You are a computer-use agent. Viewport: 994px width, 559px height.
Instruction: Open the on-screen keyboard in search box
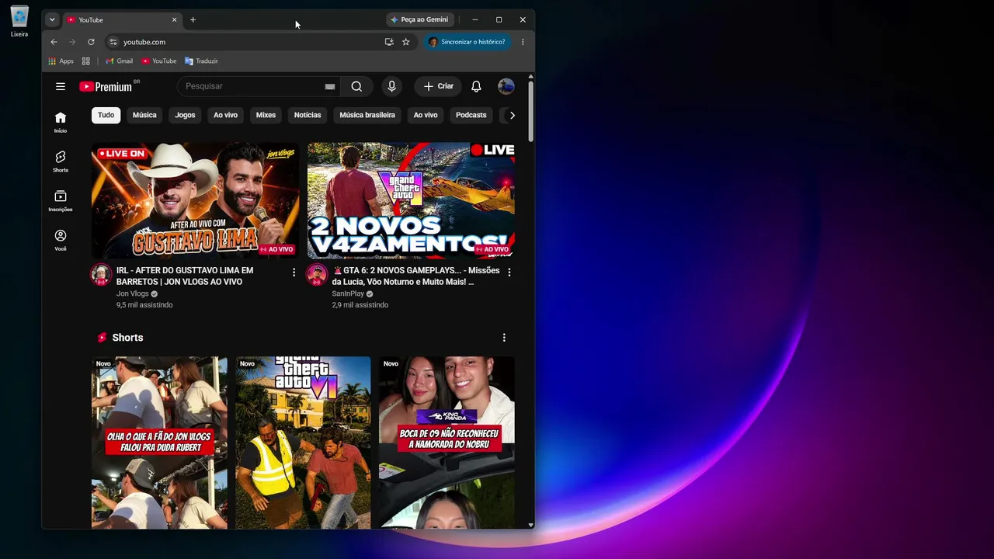point(330,86)
